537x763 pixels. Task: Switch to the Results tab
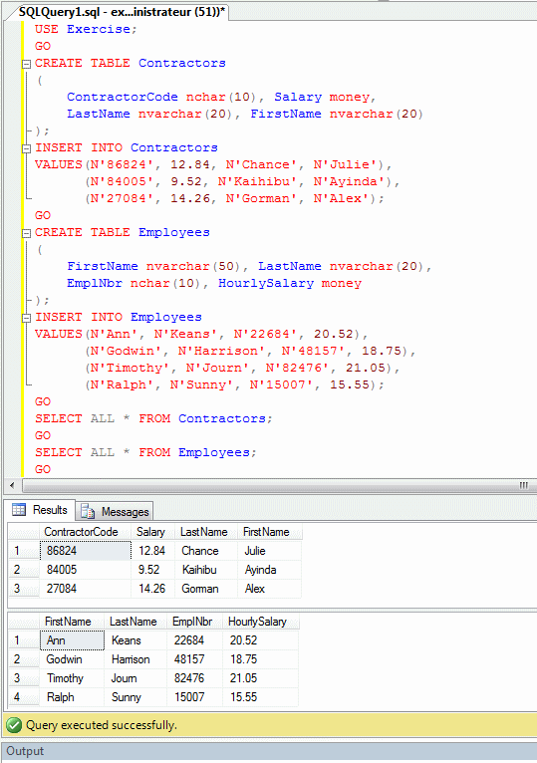pos(41,510)
